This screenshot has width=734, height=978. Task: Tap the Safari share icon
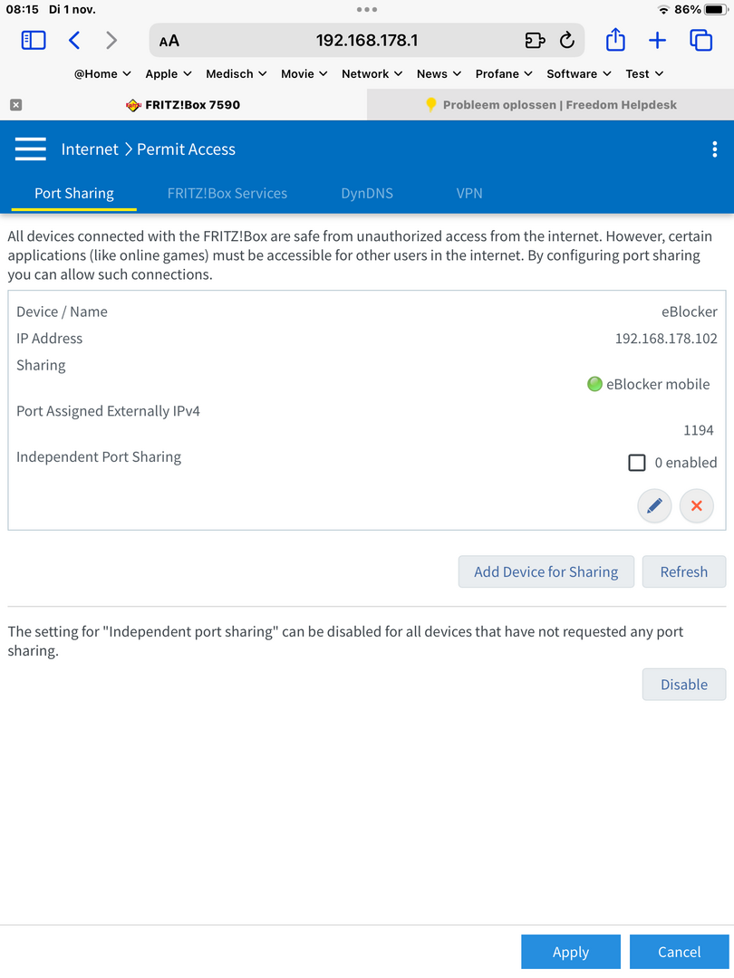pos(615,40)
